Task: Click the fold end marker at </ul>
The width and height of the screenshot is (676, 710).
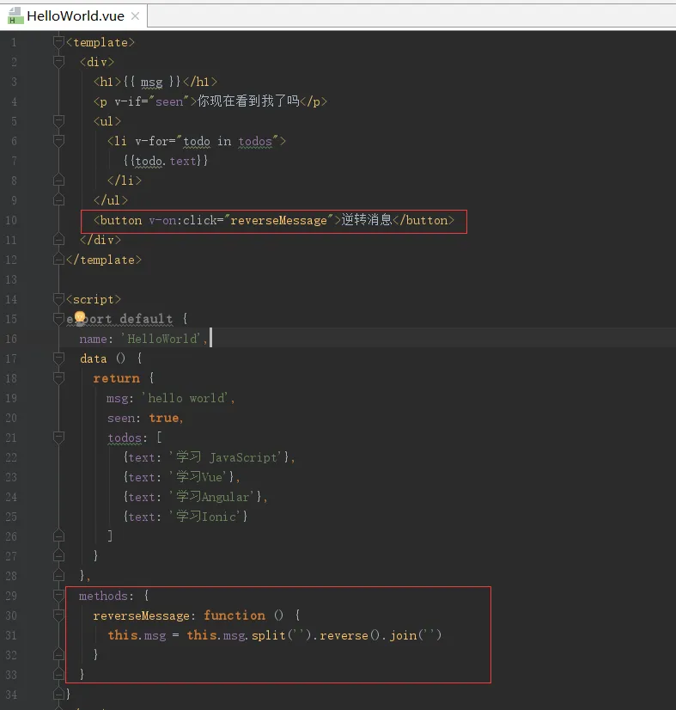Action: [x=58, y=200]
